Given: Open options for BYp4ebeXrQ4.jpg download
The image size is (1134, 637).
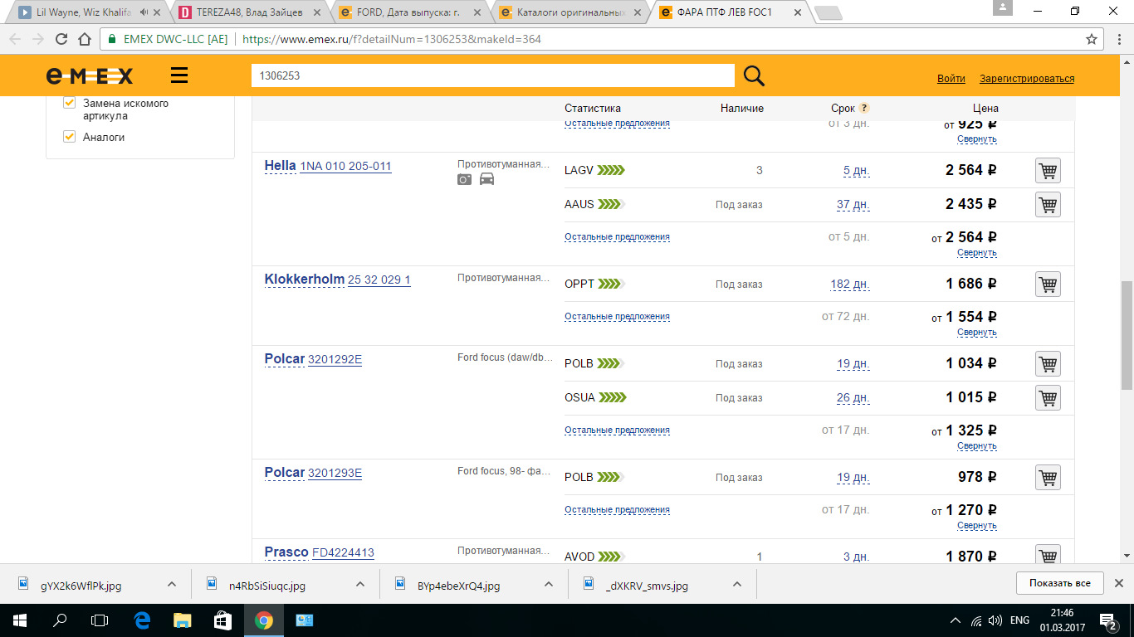Looking at the screenshot, I should (549, 585).
